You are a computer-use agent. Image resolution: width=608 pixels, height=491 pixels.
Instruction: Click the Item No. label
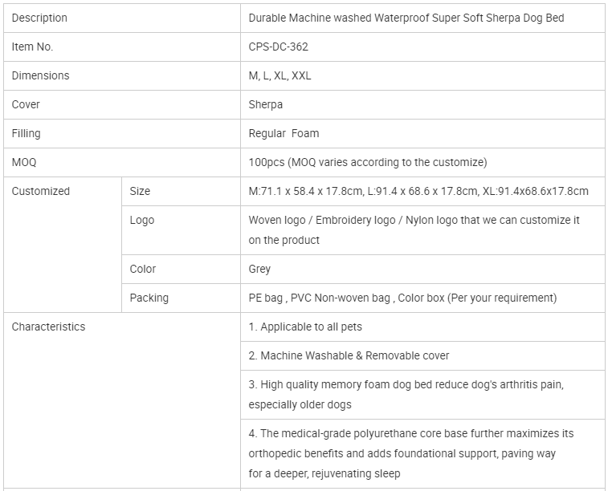pos(32,47)
